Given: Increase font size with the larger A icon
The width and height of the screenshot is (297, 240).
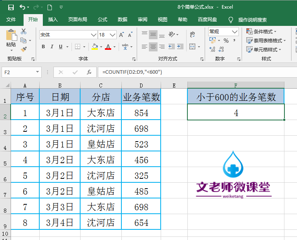Looking at the screenshot, I should (121, 35).
